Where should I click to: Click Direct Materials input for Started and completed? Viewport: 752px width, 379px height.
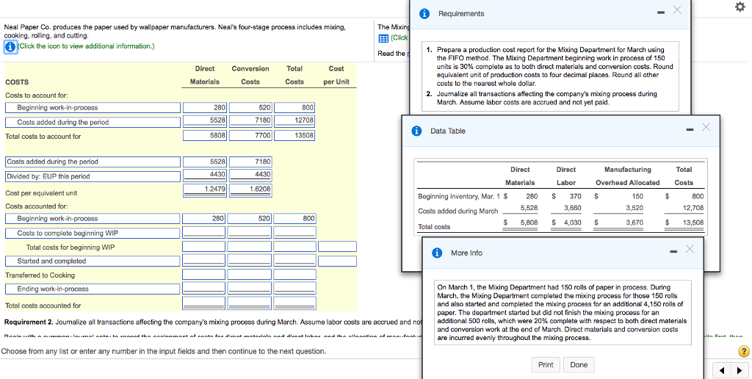tap(206, 261)
